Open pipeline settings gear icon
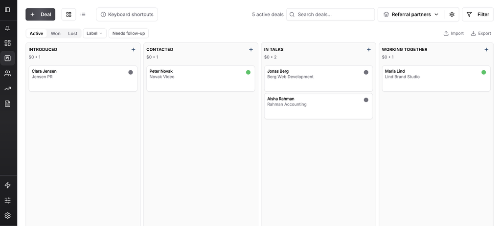Image resolution: width=501 pixels, height=226 pixels. tap(452, 14)
